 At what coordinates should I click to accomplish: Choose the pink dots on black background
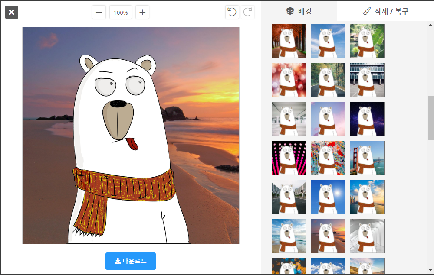[x=289, y=158]
